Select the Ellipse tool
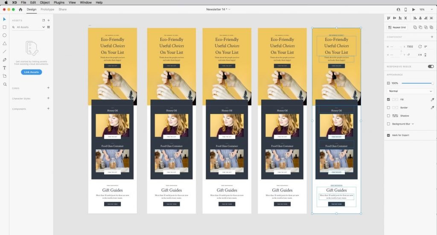Image resolution: width=437 pixels, height=235 pixels. (x=5, y=35)
